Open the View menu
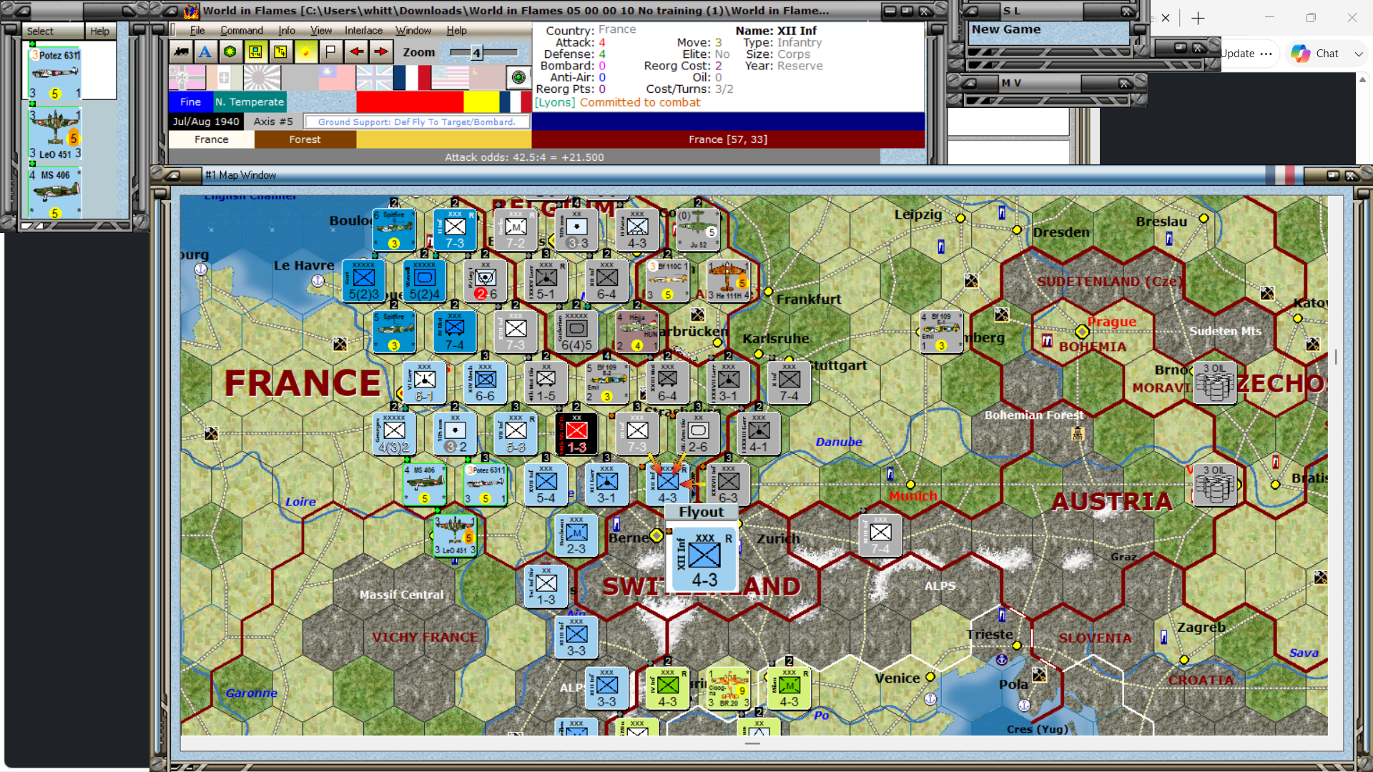This screenshot has height=772, width=1373. pos(321,30)
